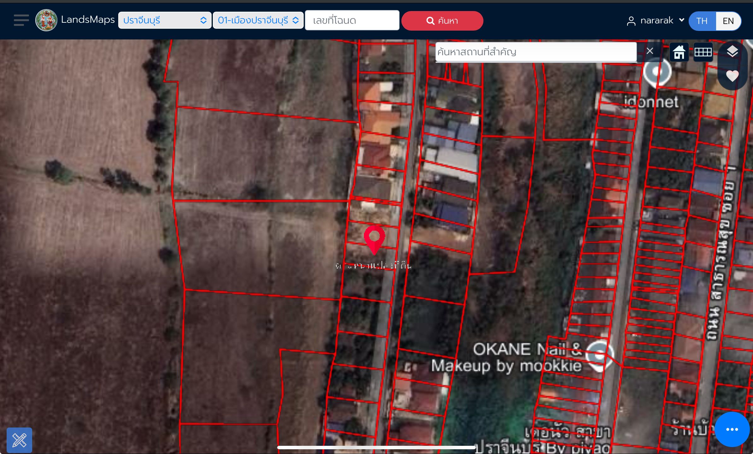Click the red ค้นหา search button
This screenshot has width=753, height=454.
click(442, 21)
